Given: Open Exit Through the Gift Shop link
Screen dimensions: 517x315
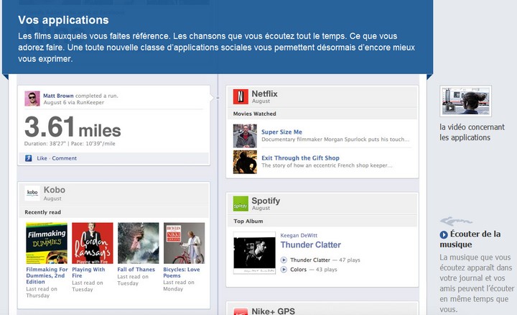Looking at the screenshot, I should click(300, 157).
